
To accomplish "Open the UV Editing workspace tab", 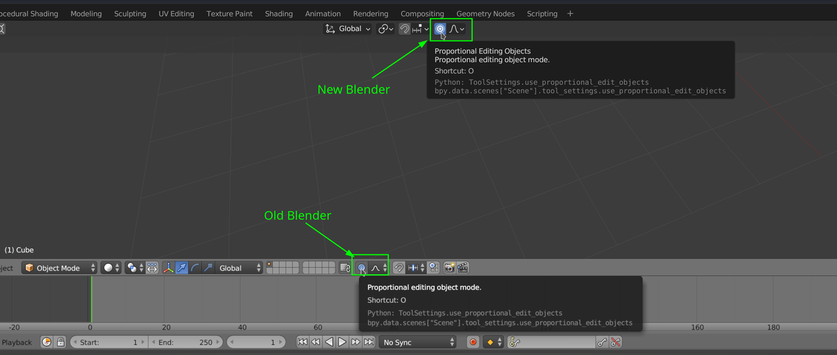I will coord(177,14).
